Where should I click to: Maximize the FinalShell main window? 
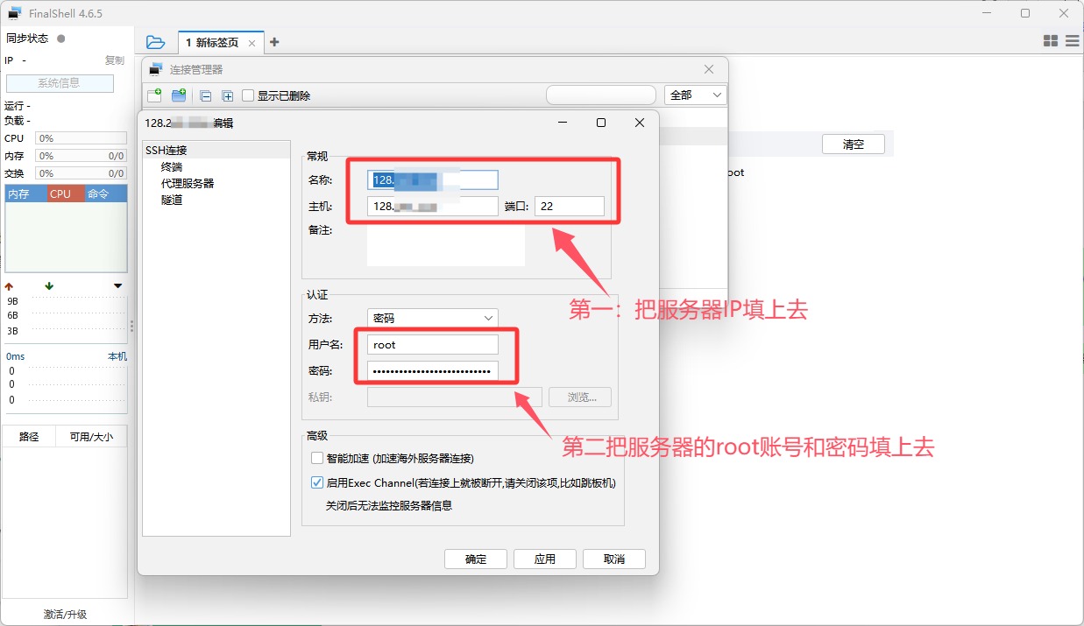coord(1025,13)
